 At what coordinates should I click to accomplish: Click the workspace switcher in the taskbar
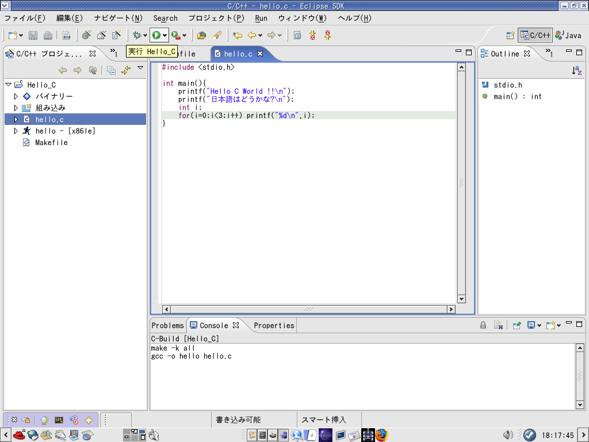pyautogui.click(x=135, y=435)
